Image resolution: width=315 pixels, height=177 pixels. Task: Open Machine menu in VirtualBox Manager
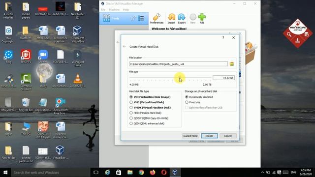114,10
